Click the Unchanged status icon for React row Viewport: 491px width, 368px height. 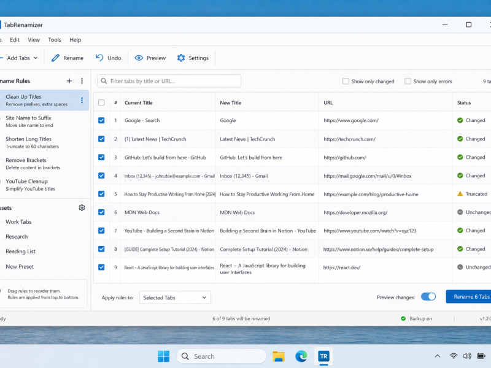point(460,267)
